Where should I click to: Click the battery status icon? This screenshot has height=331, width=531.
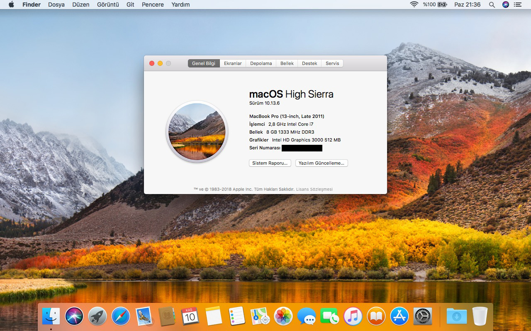click(x=442, y=5)
